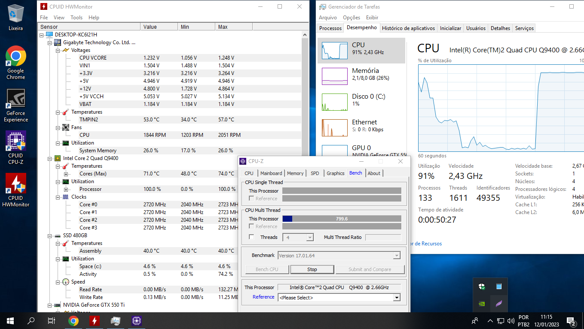Screen dimensions: 584x329
Task: Click the Reference link in CPU-Z
Action: coord(263,297)
